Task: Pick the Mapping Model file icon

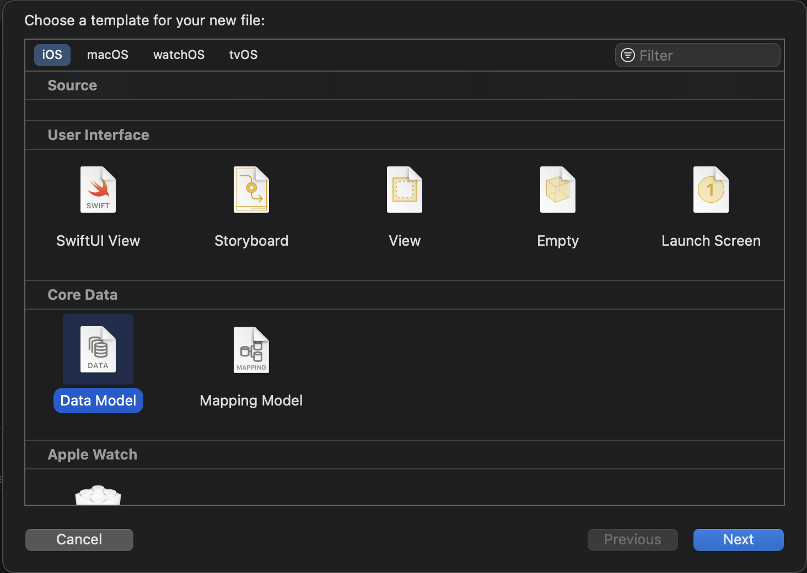Action: [251, 350]
